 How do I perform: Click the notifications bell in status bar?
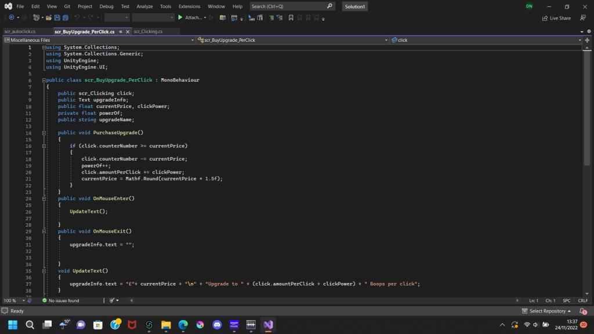[x=583, y=311]
